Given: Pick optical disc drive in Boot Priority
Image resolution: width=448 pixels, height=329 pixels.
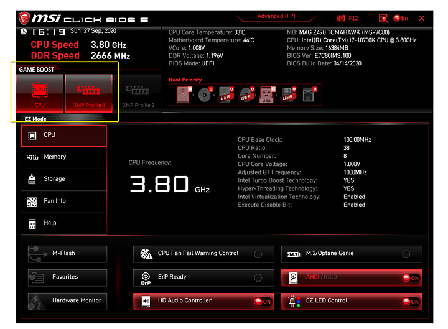Looking at the screenshot, I should pos(205,95).
